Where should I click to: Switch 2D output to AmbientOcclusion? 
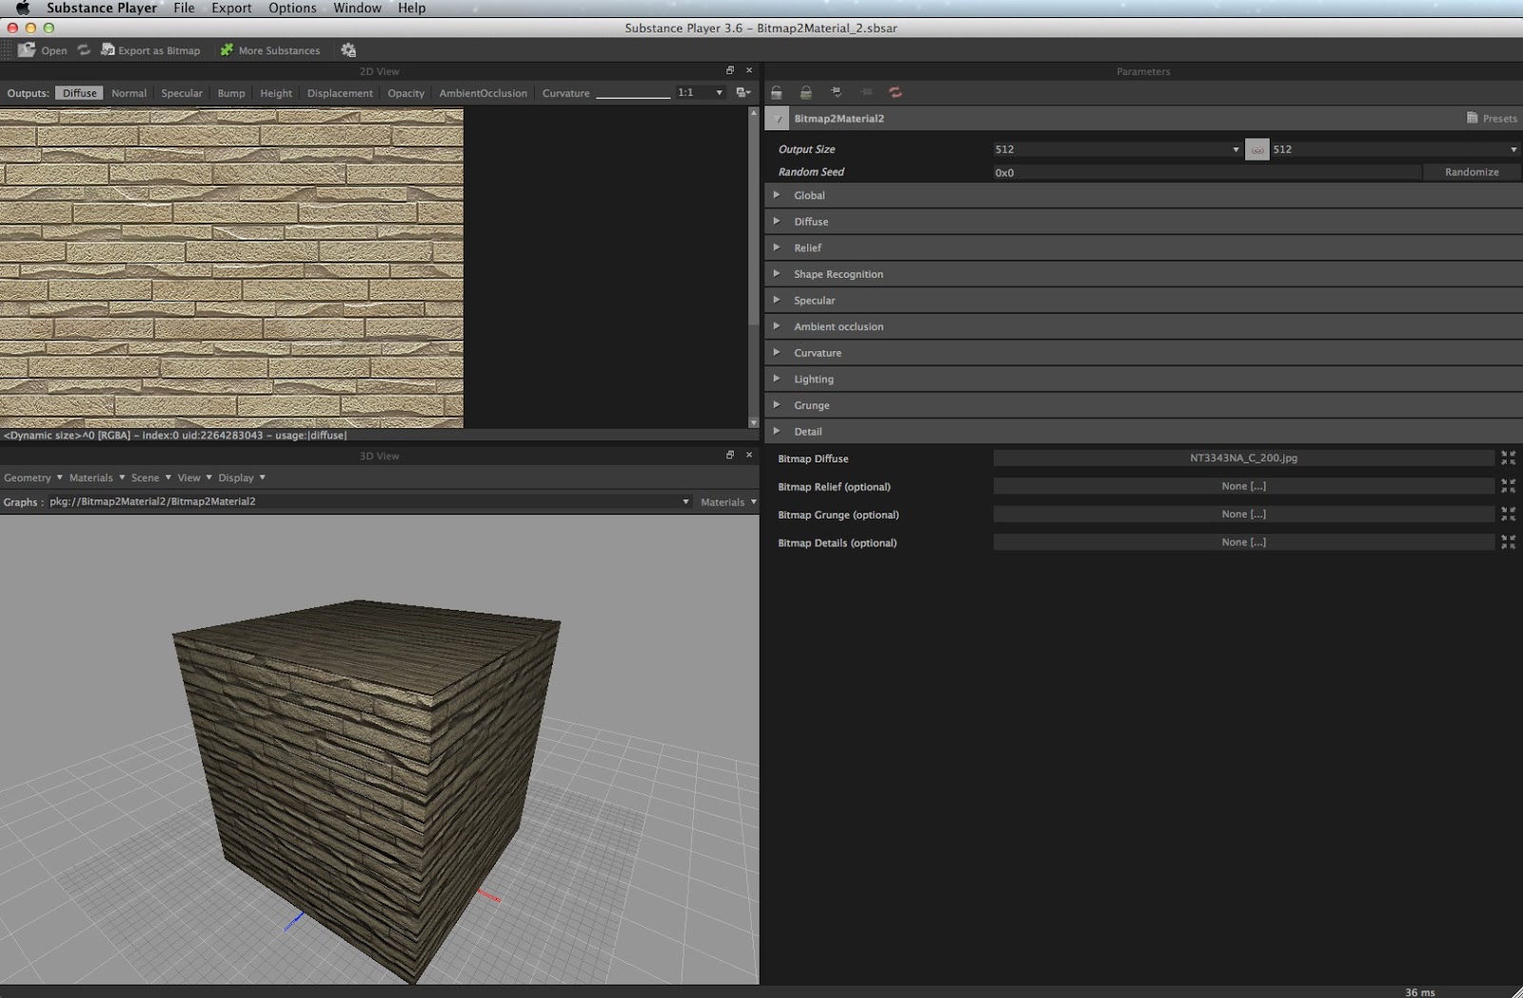click(483, 93)
